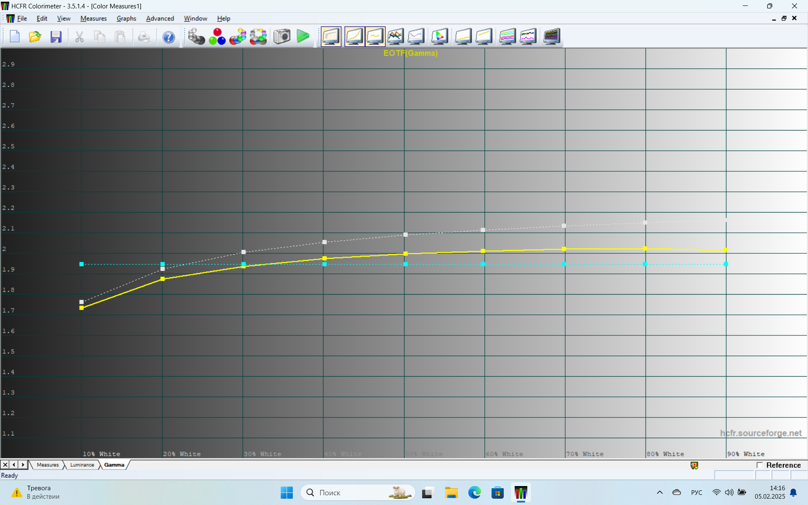Switch to the Measures tab
This screenshot has width=808, height=505.
pos(48,465)
